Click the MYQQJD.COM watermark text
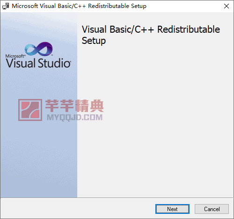Screen dimensions: 234x219 coord(75,117)
